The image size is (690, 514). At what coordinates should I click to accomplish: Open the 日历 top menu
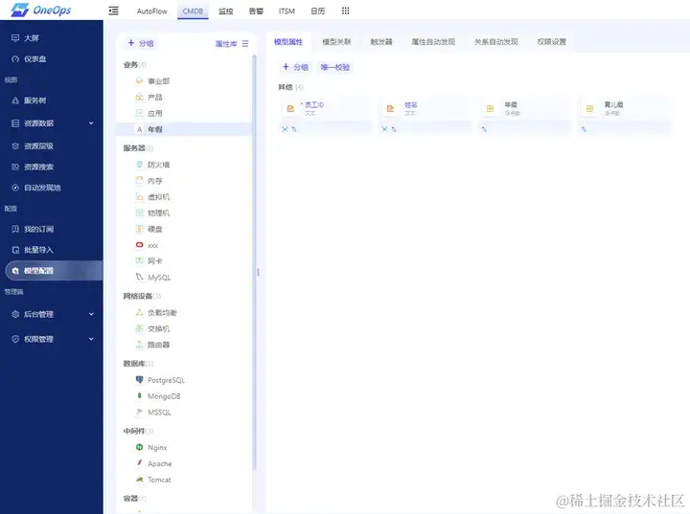tap(318, 11)
